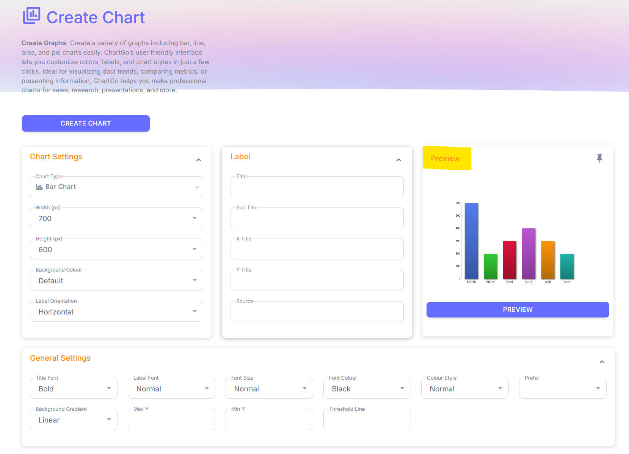Click the Create Chart logo icon
This screenshot has height=454, width=629.
tap(31, 16)
